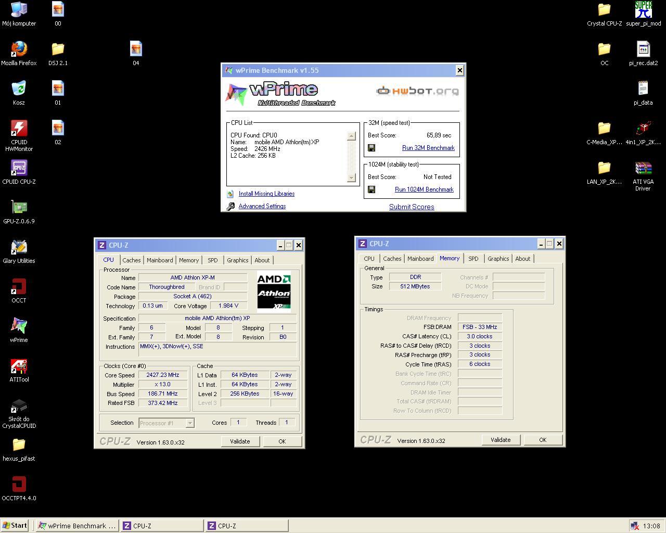Click OK in right CPU-Z window

(543, 440)
